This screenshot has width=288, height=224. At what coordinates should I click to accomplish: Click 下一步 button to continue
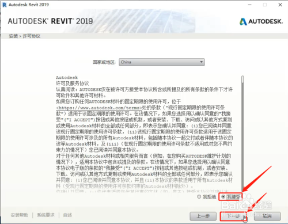(233, 217)
